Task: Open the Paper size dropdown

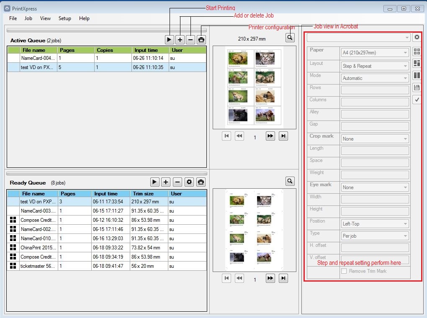Action: [x=375, y=53]
